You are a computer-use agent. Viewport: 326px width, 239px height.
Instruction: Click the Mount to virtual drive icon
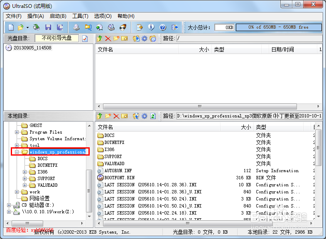coord(111,27)
